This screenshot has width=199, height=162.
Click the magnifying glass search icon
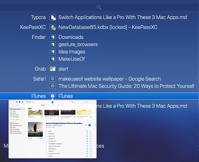[x=99, y=7]
